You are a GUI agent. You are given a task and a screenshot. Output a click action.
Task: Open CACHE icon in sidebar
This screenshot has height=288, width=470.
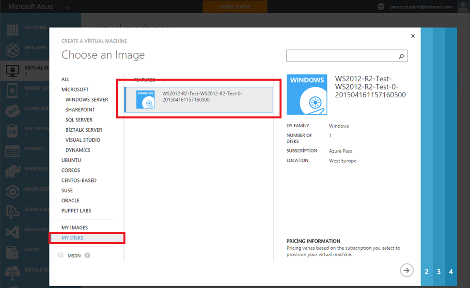12,252
